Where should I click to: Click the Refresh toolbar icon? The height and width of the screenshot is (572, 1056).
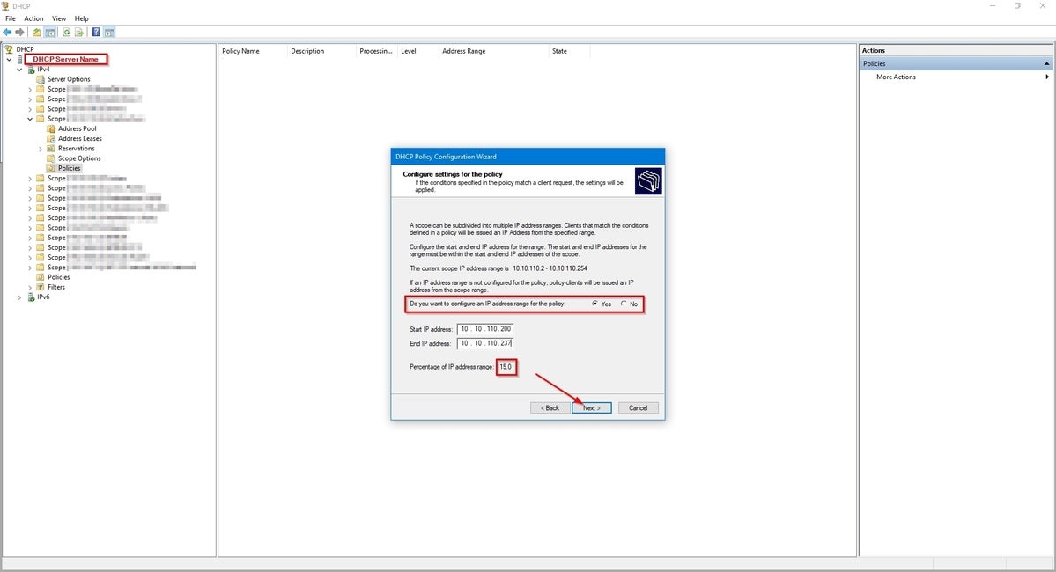66,33
